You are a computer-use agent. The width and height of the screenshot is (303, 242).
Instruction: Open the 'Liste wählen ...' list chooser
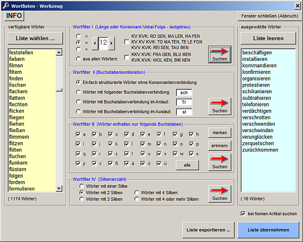(x=35, y=38)
